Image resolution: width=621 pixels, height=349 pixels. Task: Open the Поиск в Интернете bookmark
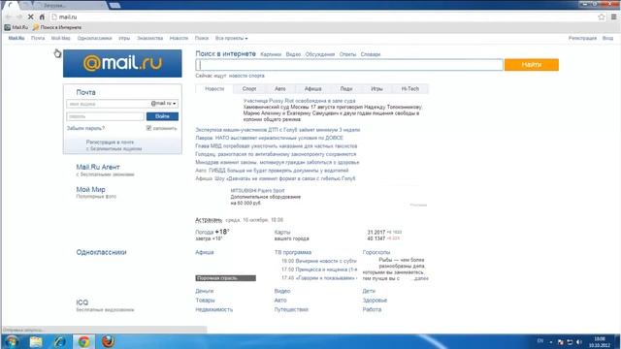tap(57, 27)
